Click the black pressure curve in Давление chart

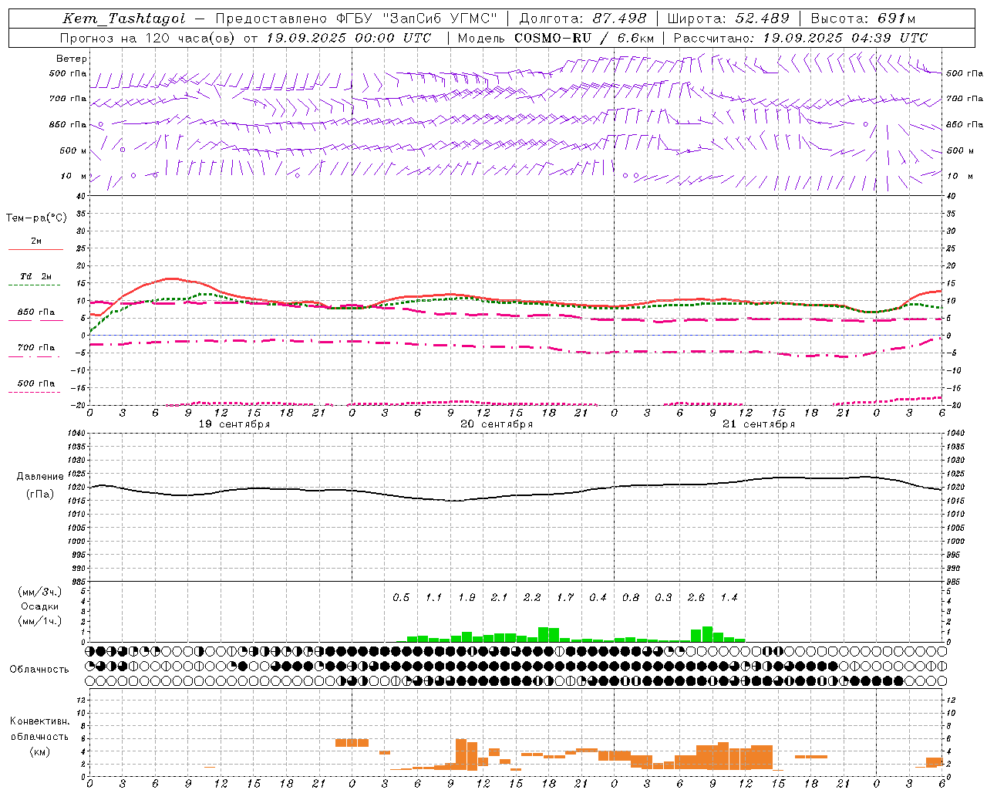click(x=517, y=495)
